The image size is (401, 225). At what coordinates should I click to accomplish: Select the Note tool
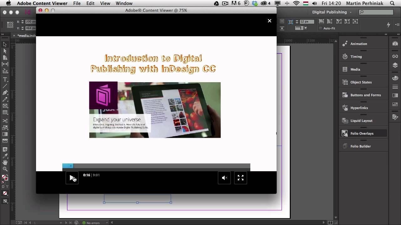pos(5,149)
